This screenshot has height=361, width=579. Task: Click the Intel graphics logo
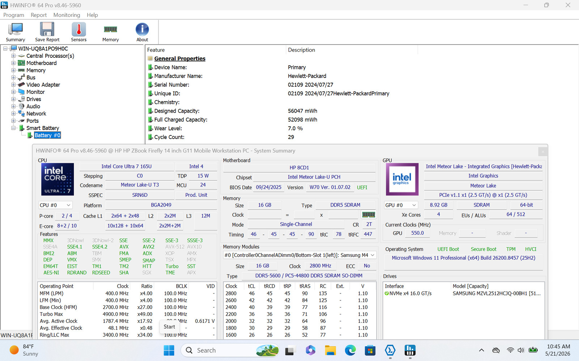tap(402, 179)
